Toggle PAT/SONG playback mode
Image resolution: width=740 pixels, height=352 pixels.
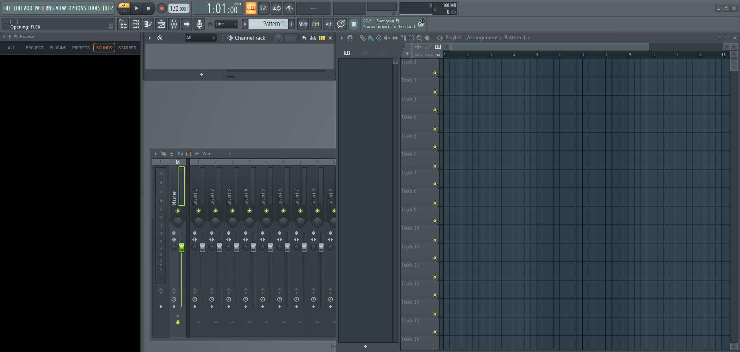coord(124,8)
